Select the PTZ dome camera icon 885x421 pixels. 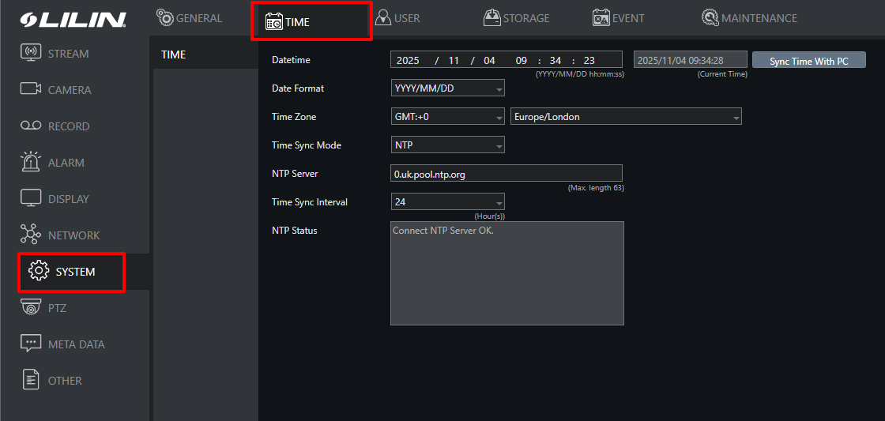coord(32,307)
